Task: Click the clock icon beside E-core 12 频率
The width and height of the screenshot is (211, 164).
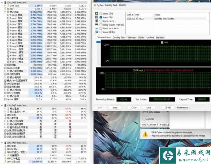Action: (x=8, y=52)
